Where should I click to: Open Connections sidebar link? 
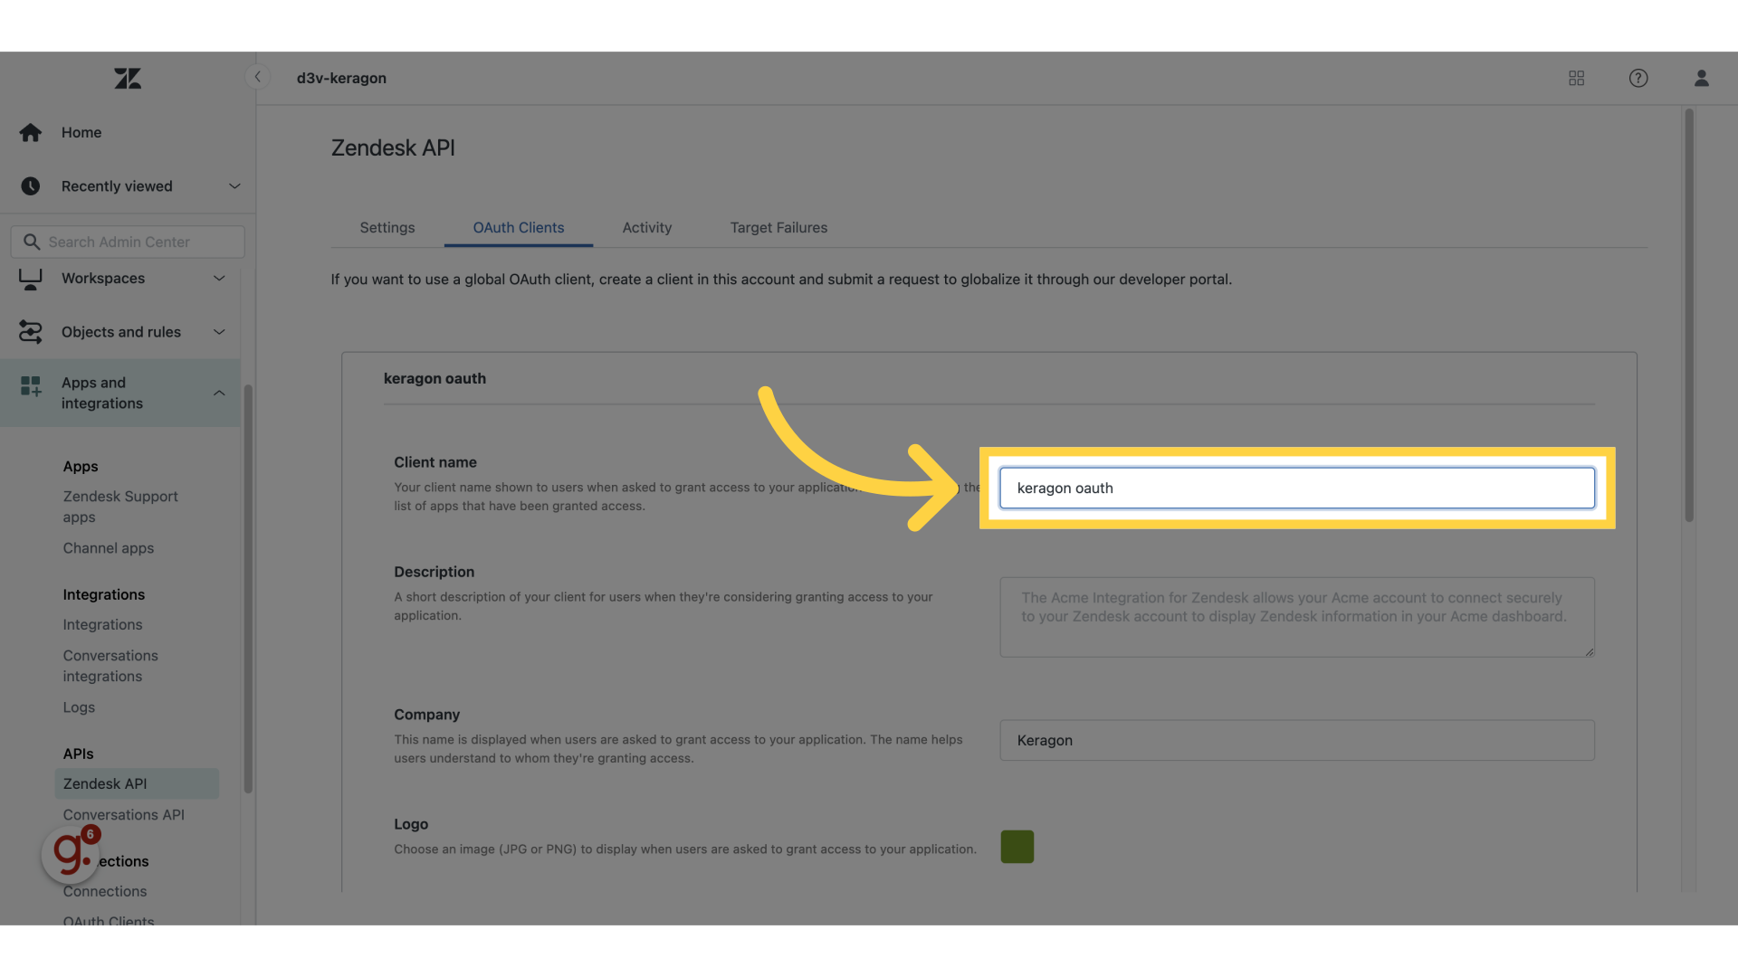pos(105,892)
